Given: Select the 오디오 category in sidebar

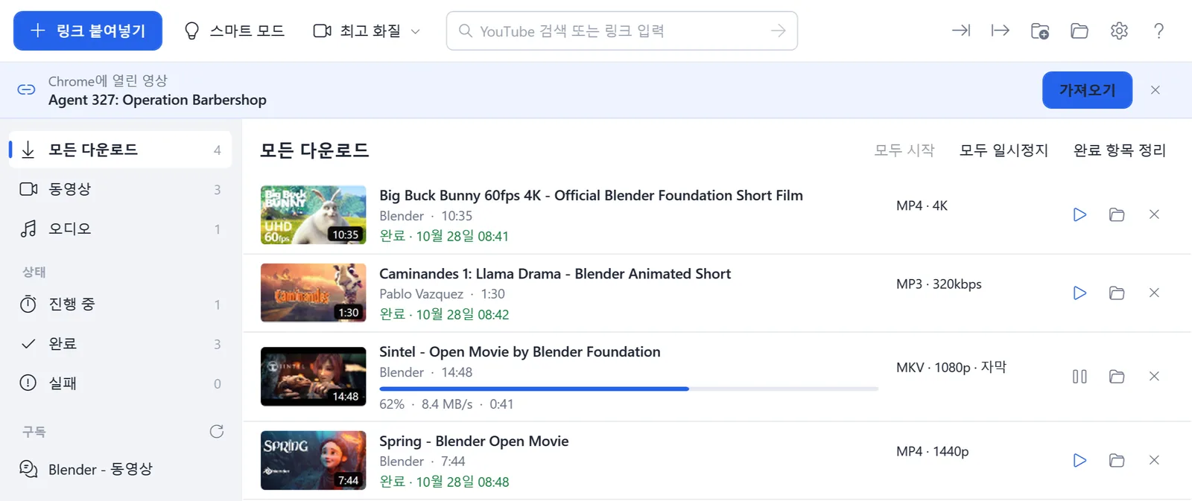Looking at the screenshot, I should [121, 229].
